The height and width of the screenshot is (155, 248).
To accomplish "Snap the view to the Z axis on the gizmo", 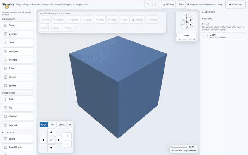I will (186, 18).
